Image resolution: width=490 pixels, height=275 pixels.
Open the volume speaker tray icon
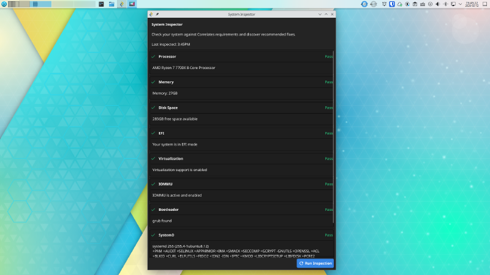(x=437, y=4)
